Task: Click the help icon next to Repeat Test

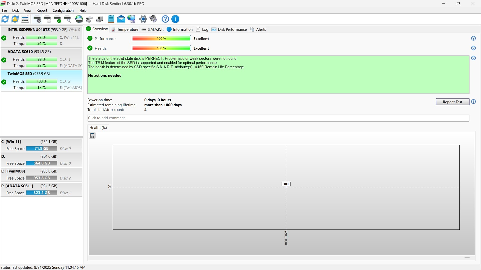Action: click(x=473, y=101)
